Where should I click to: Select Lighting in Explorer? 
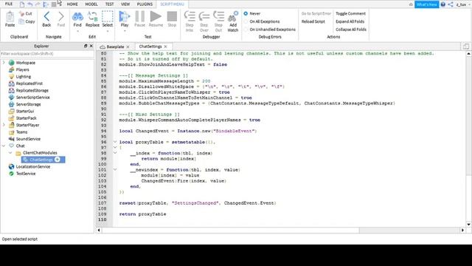pos(23,76)
